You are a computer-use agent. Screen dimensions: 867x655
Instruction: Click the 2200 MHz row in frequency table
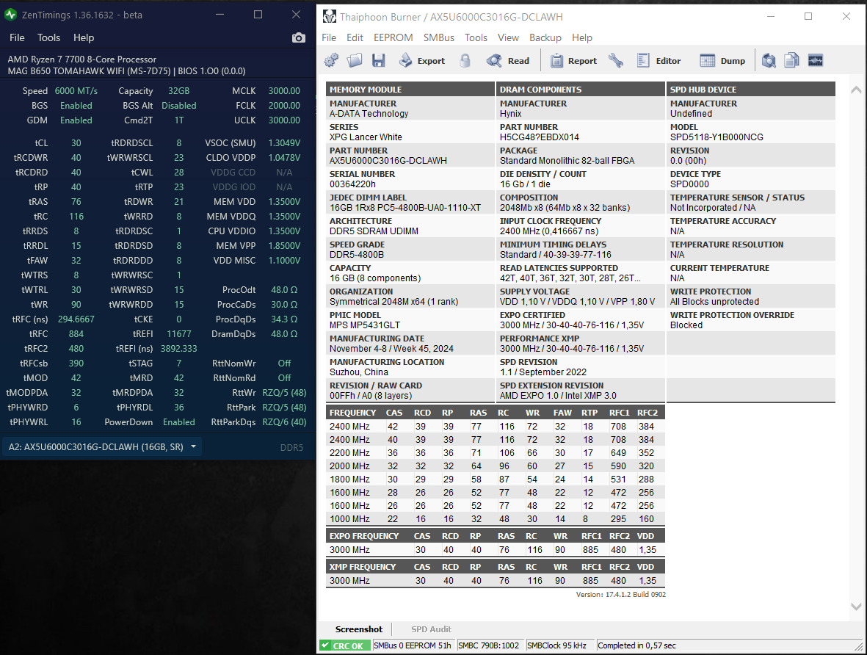[495, 452]
